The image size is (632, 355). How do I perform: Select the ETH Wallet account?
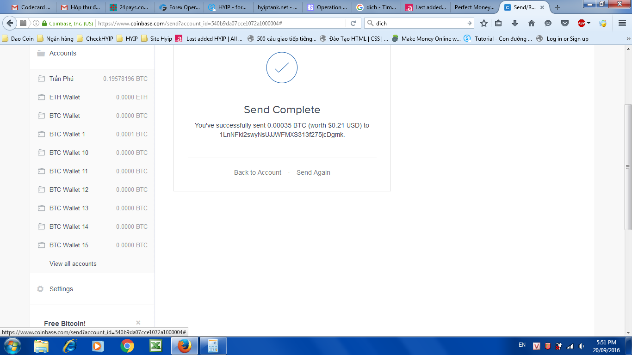click(x=93, y=97)
